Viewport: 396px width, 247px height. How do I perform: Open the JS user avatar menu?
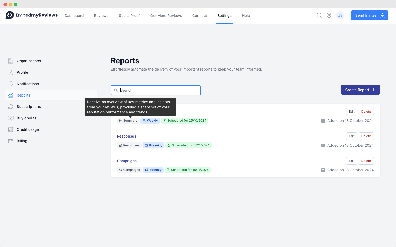point(340,15)
